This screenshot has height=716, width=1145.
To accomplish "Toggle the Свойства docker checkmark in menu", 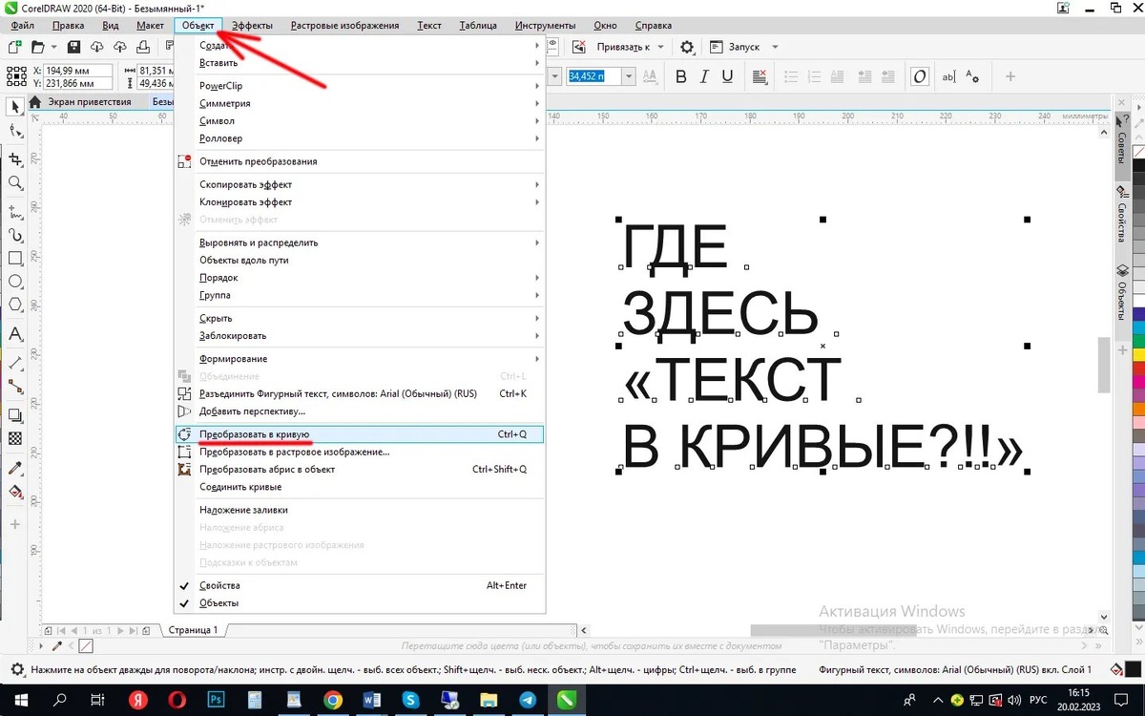I will pos(184,585).
